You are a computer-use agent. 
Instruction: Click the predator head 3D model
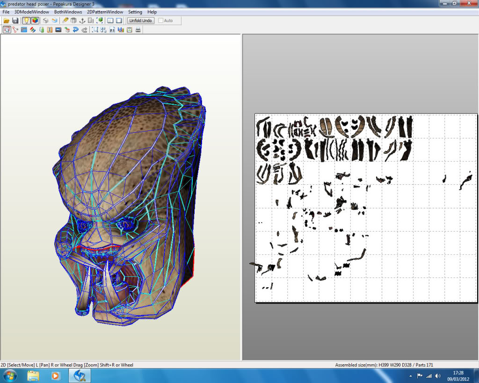pos(130,206)
